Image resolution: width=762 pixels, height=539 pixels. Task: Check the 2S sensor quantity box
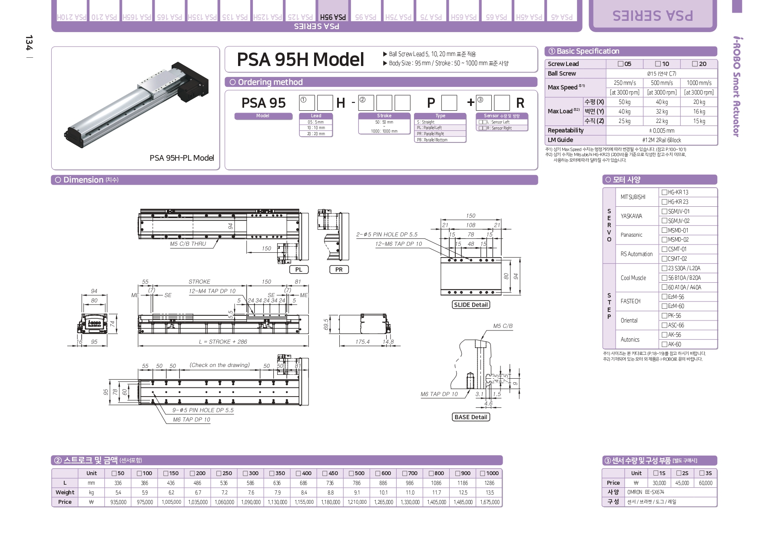pyautogui.click(x=679, y=473)
